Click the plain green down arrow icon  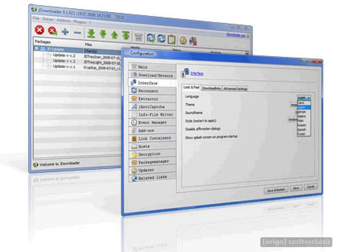pyautogui.click(x=103, y=34)
